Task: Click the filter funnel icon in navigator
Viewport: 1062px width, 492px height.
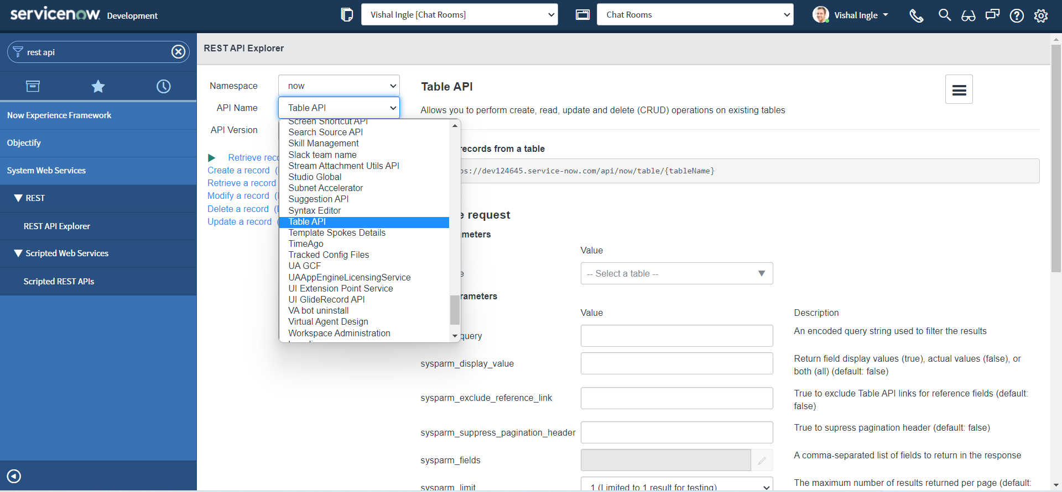Action: click(18, 52)
